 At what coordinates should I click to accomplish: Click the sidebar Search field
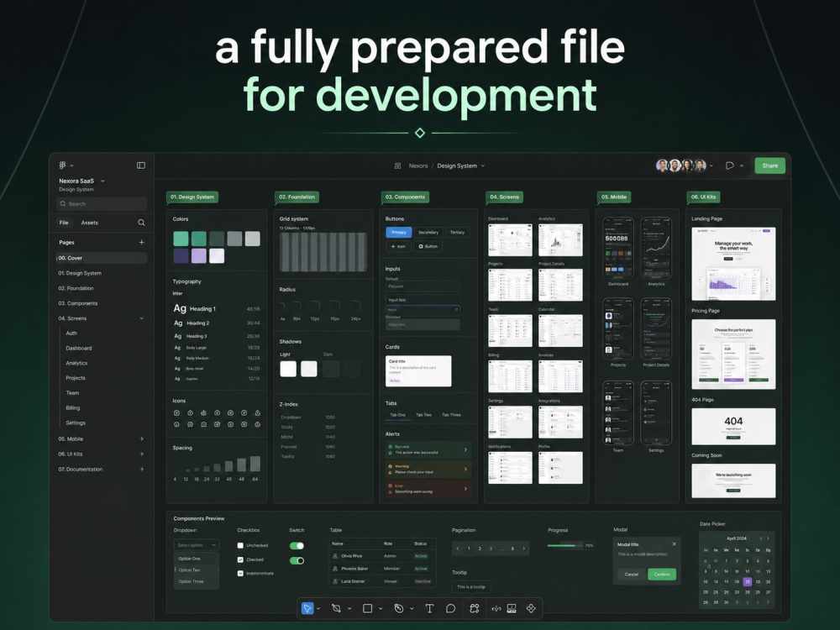pyautogui.click(x=102, y=203)
